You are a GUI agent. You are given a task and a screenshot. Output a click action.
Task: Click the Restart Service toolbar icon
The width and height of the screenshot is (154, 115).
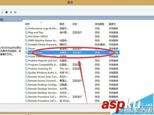pos(15,12)
